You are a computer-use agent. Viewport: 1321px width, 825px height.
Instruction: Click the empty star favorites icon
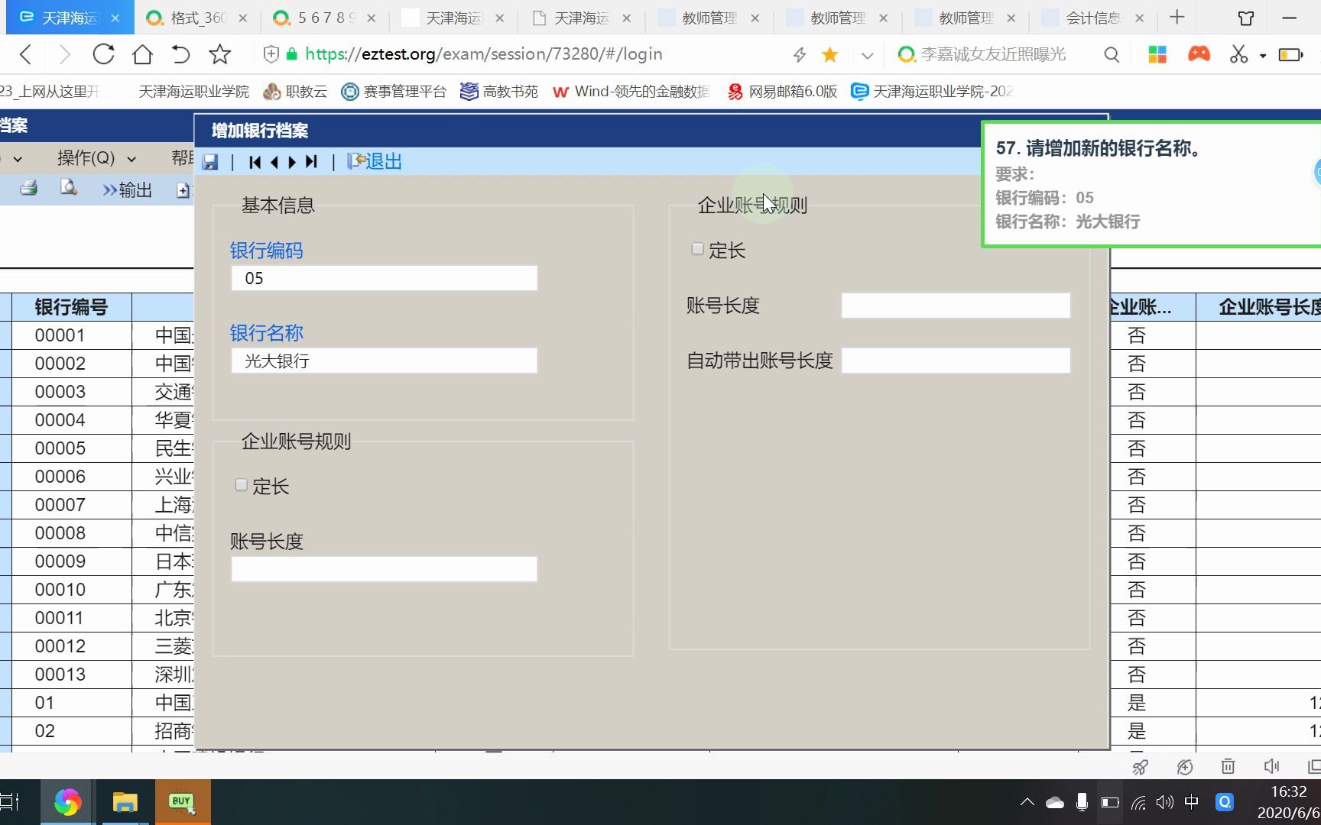pos(219,54)
